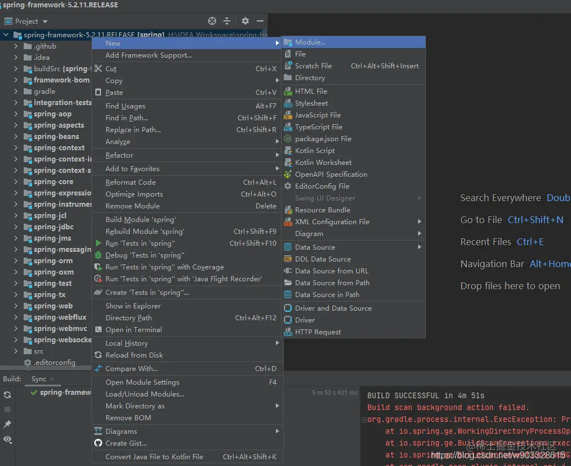Image resolution: width=571 pixels, height=466 pixels.
Task: Click the locate/select opened file crosshair icon
Action: point(212,21)
